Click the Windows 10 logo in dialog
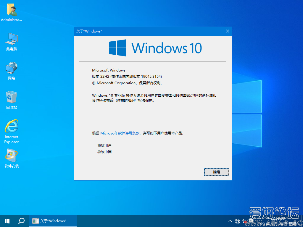Screen dimensions: 303x227 coord(155,48)
